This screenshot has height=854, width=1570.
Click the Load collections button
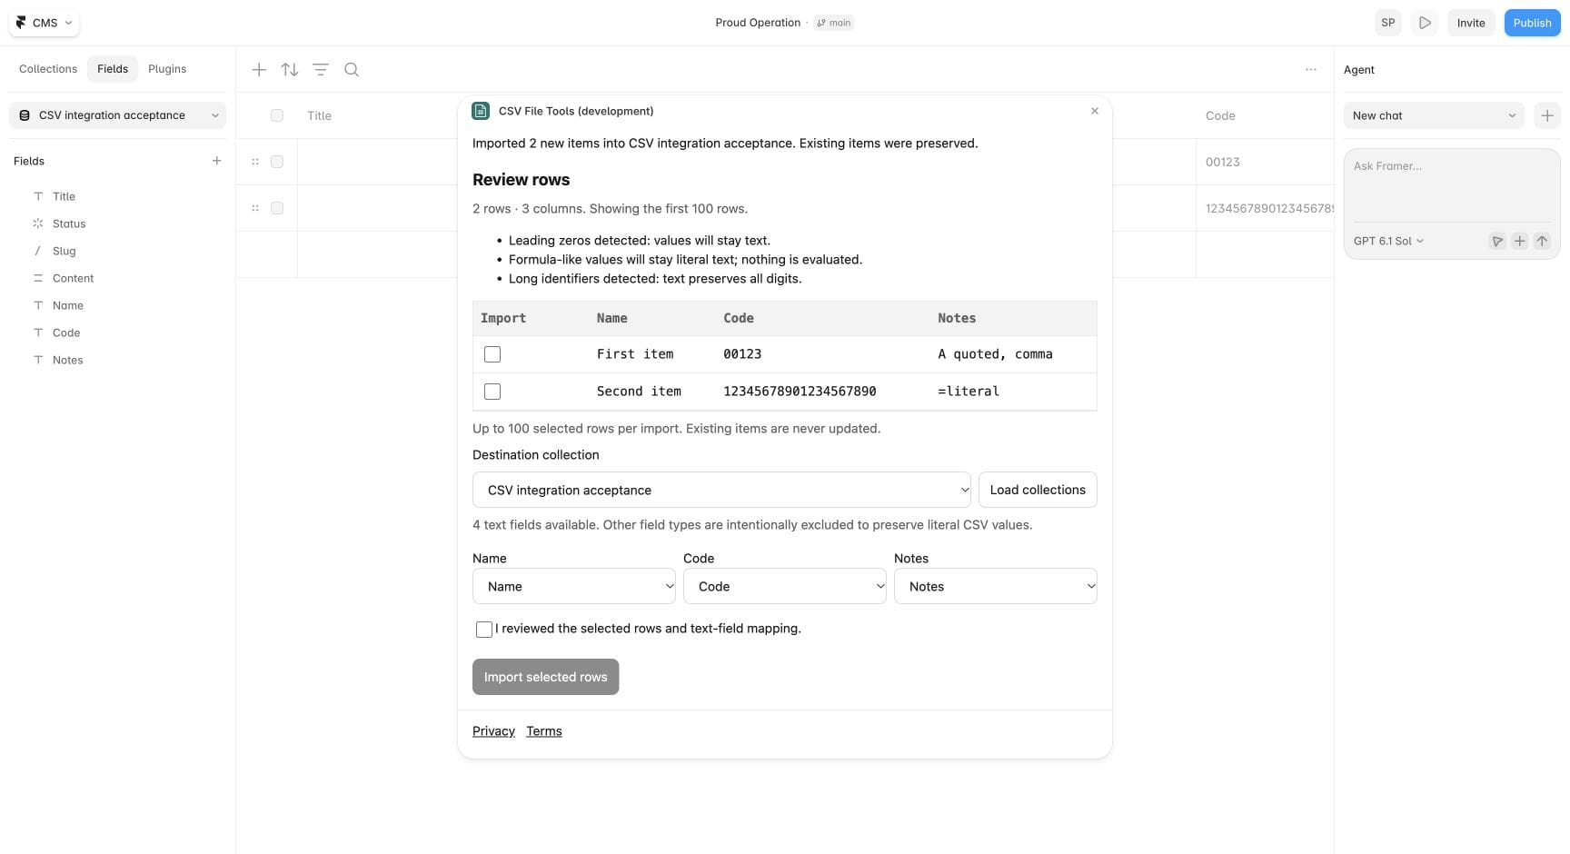pos(1038,490)
